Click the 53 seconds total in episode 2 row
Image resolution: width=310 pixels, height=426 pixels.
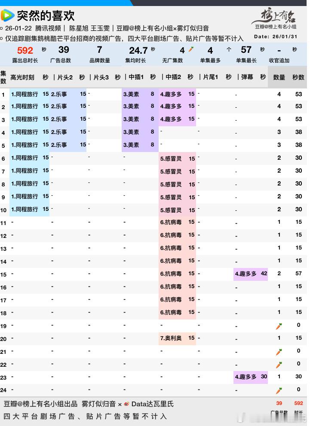pyautogui.click(x=298, y=106)
